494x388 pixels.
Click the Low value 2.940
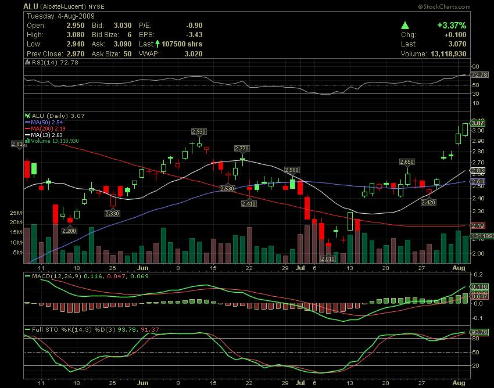[x=76, y=44]
